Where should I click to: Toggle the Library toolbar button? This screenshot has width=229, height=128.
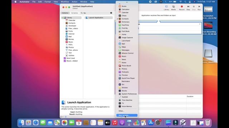coord(166,8)
